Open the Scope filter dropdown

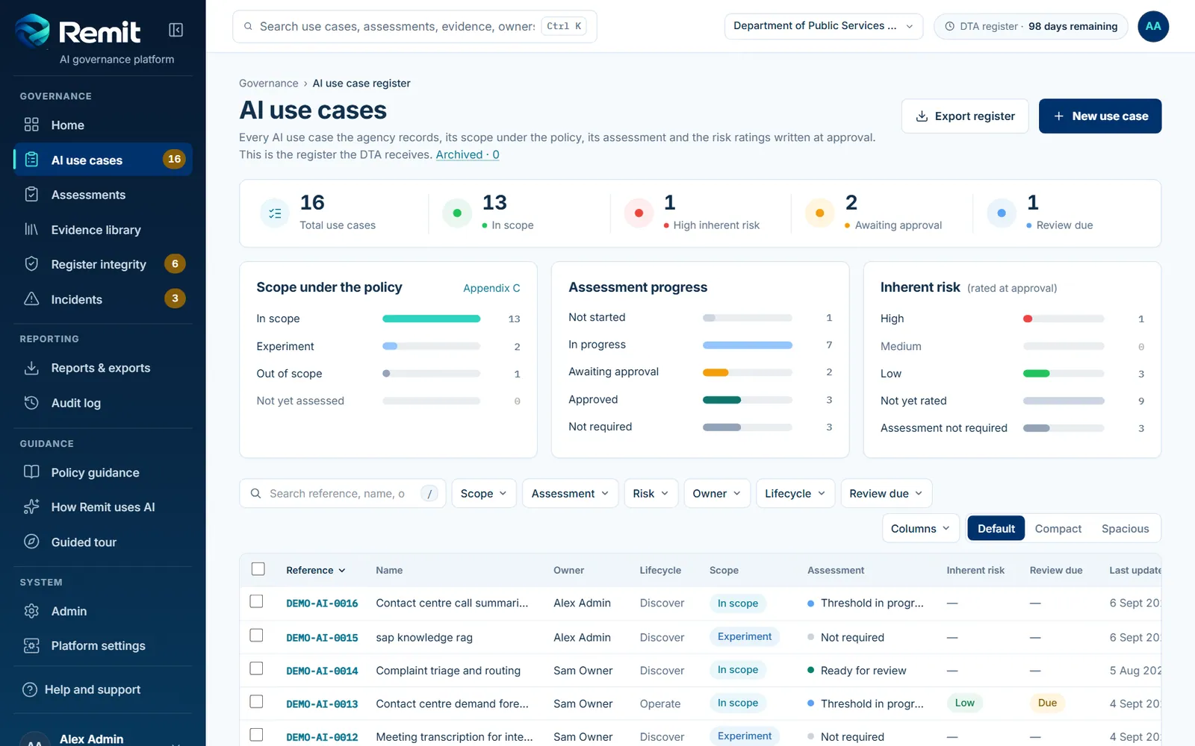pos(484,493)
